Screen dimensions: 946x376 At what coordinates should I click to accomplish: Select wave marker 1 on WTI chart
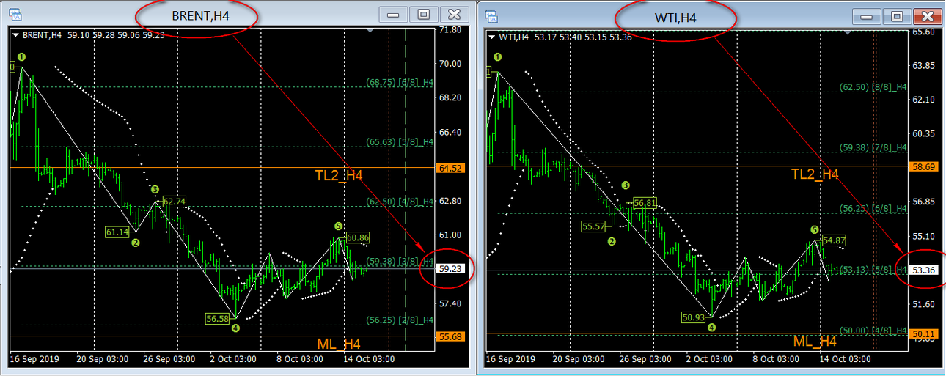[499, 57]
